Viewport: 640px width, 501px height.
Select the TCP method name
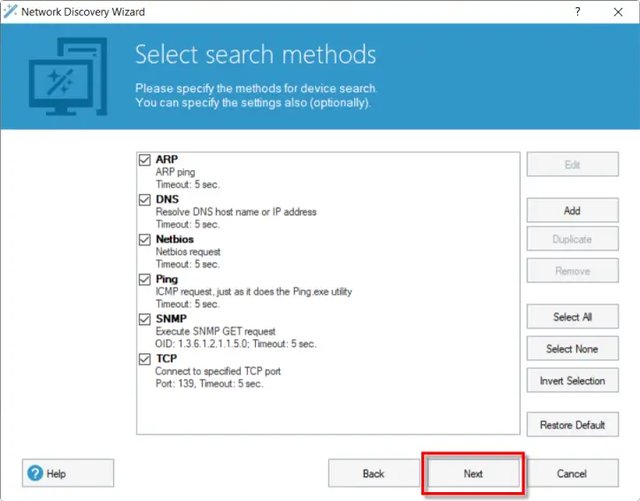(166, 358)
